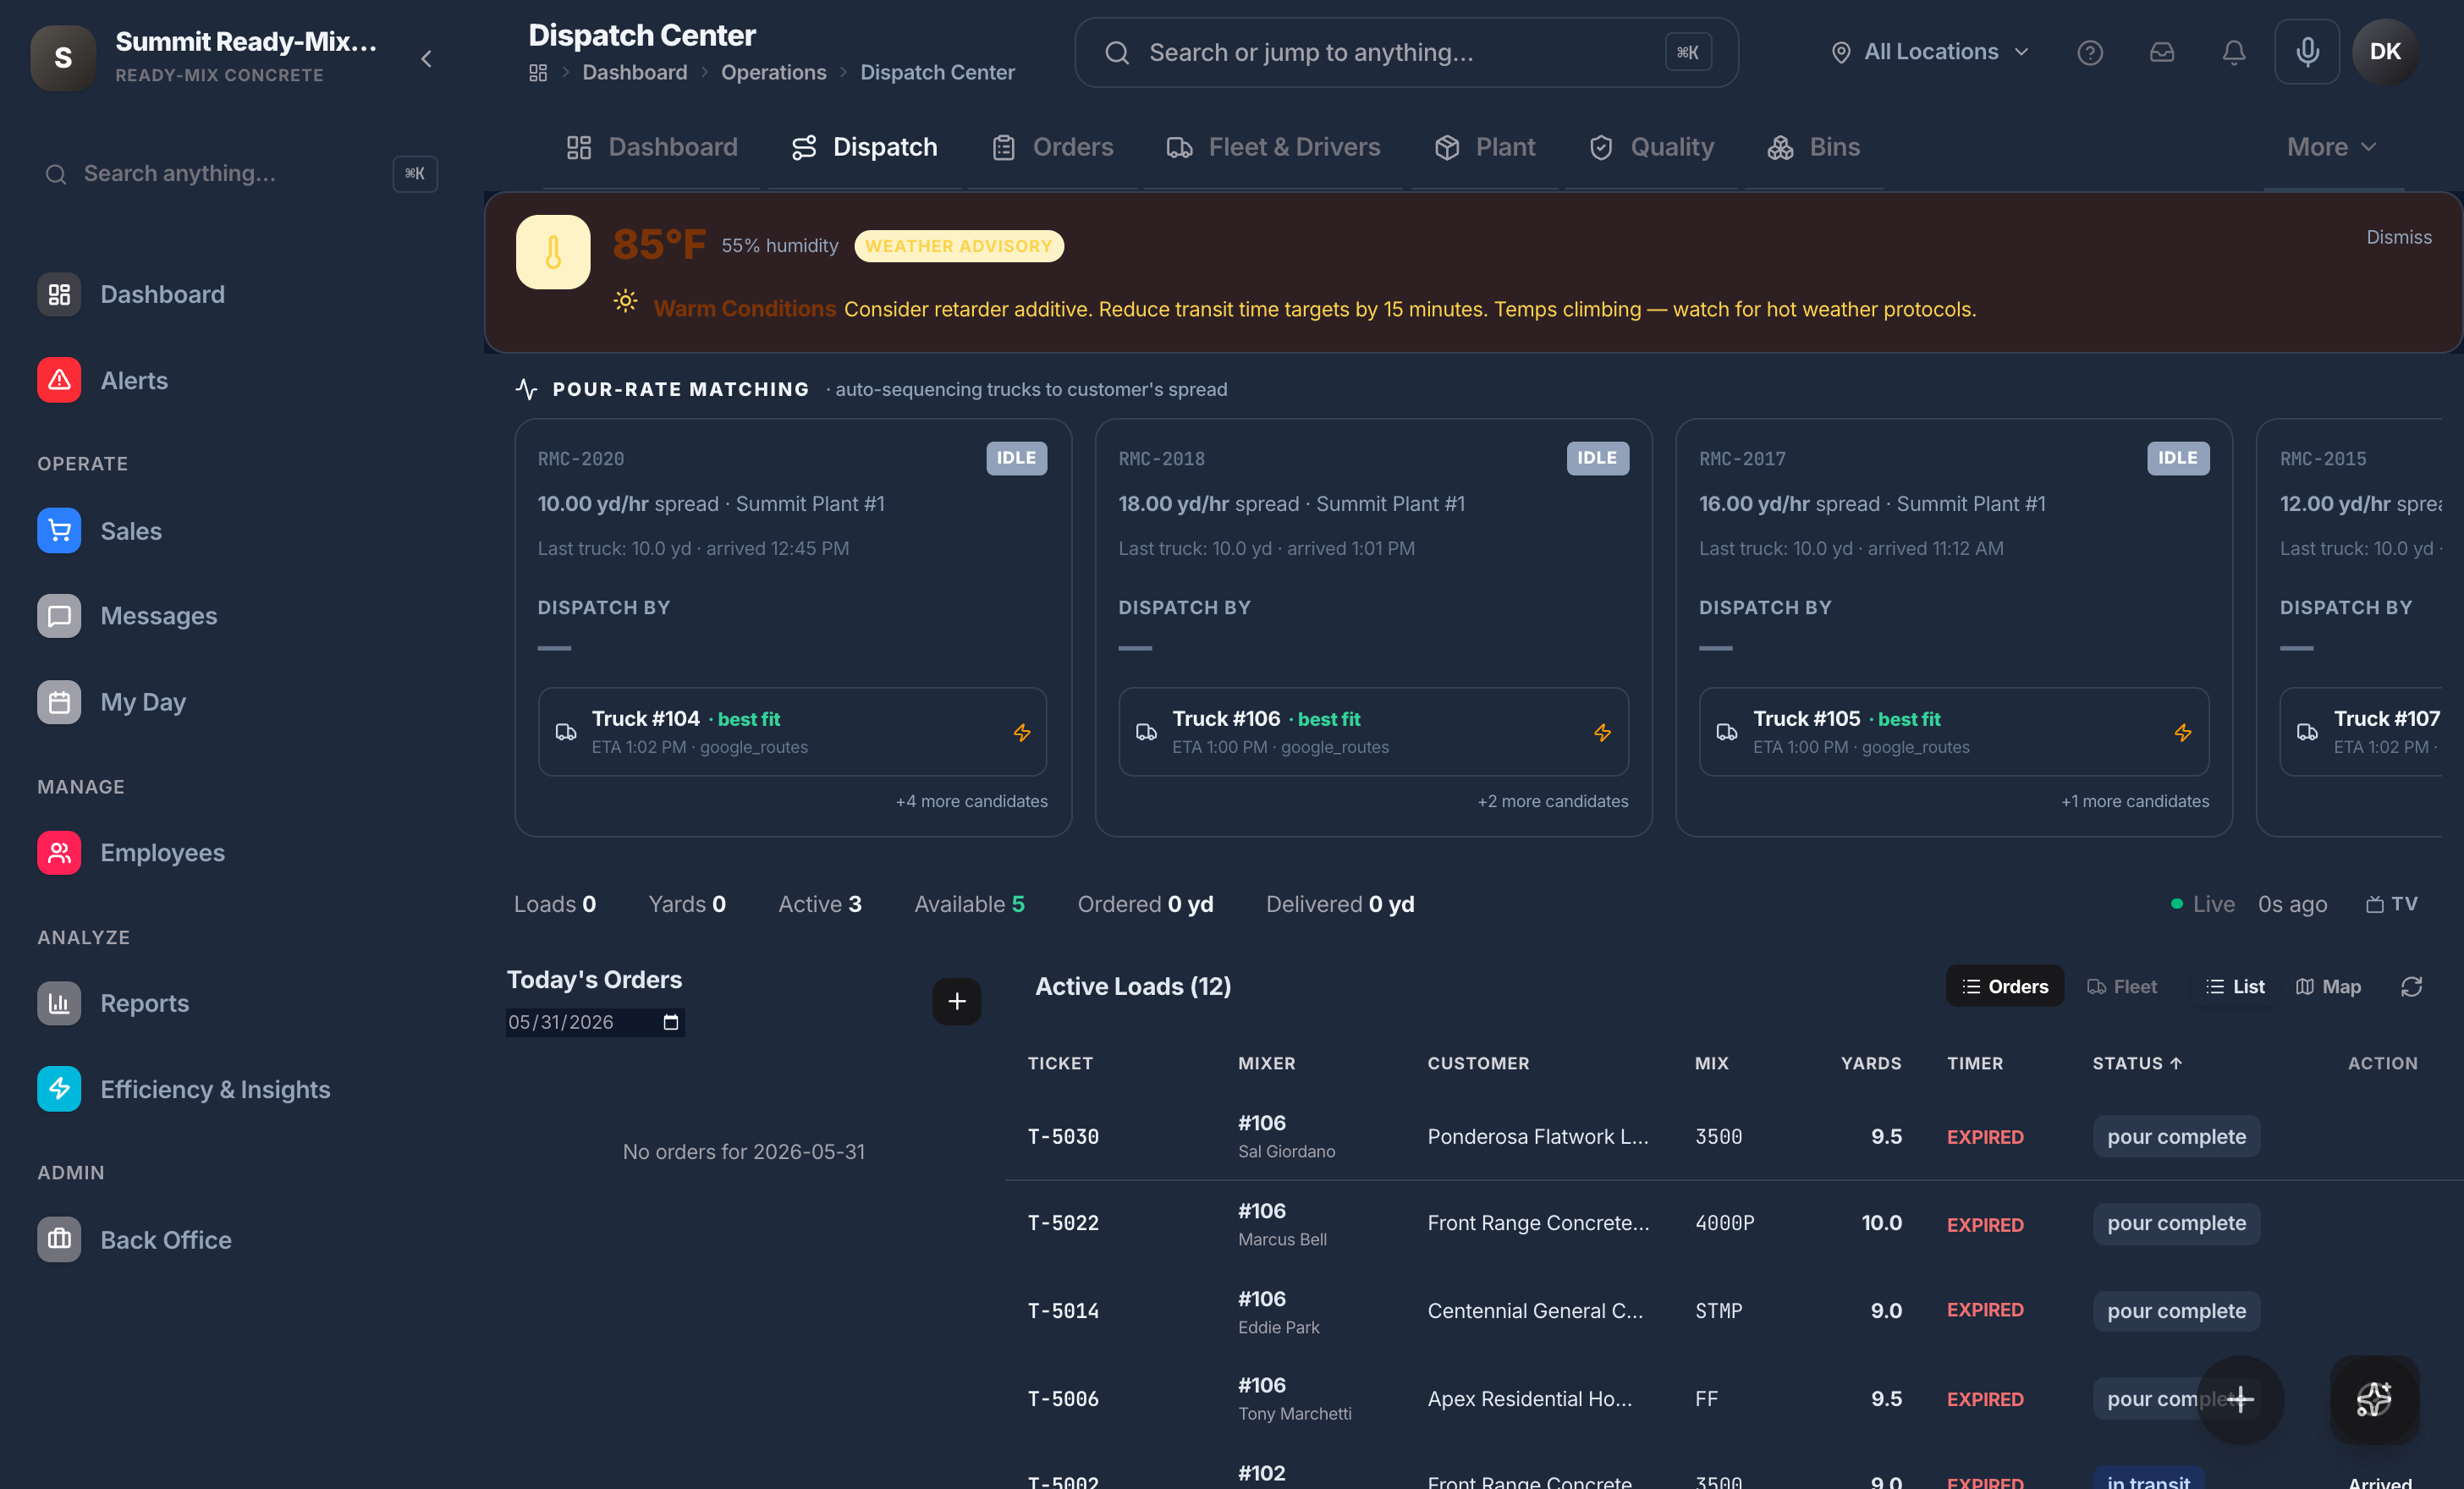This screenshot has height=1489, width=2464.
Task: Click the Dashboard breadcrumb link
Action: pos(634,72)
